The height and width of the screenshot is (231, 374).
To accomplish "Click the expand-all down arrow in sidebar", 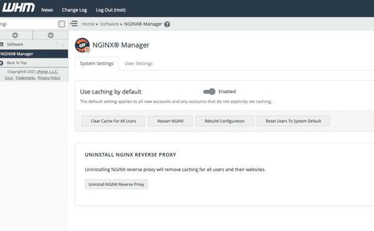I will (x=50, y=36).
